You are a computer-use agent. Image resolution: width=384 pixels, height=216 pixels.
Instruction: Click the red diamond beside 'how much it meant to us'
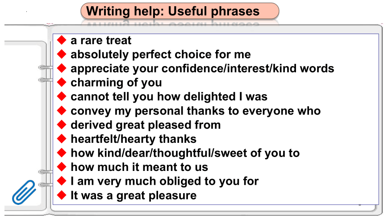coord(62,167)
